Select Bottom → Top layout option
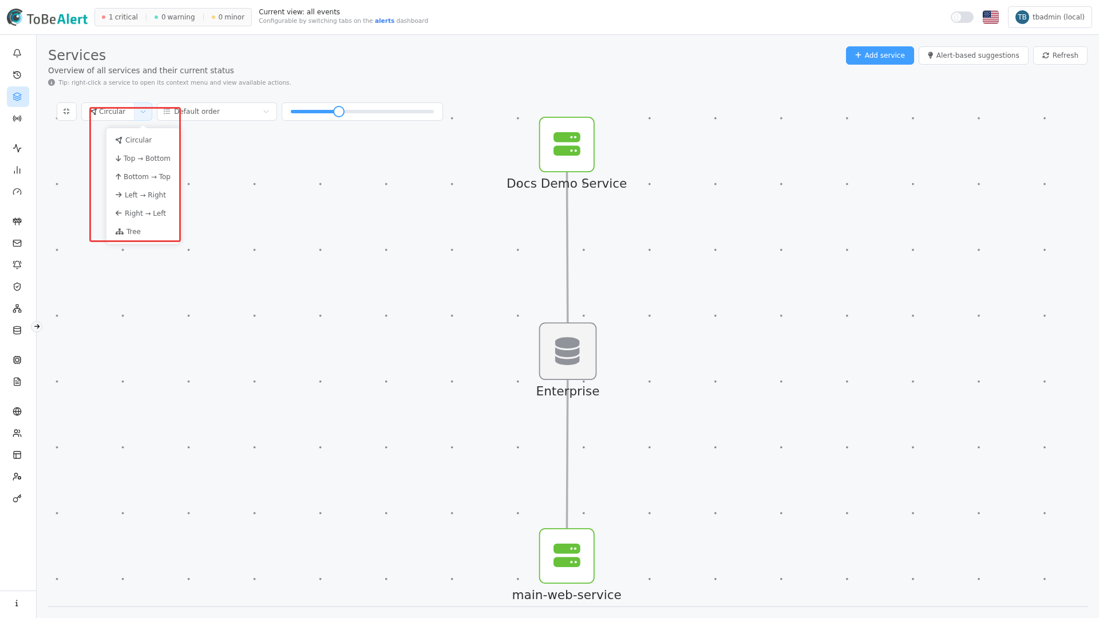Viewport: 1099px width, 618px height. (143, 177)
